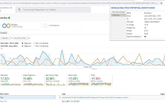The image size is (165, 103).
Task: Click the -11.35% % Exit value
Action: [x=96, y=79]
